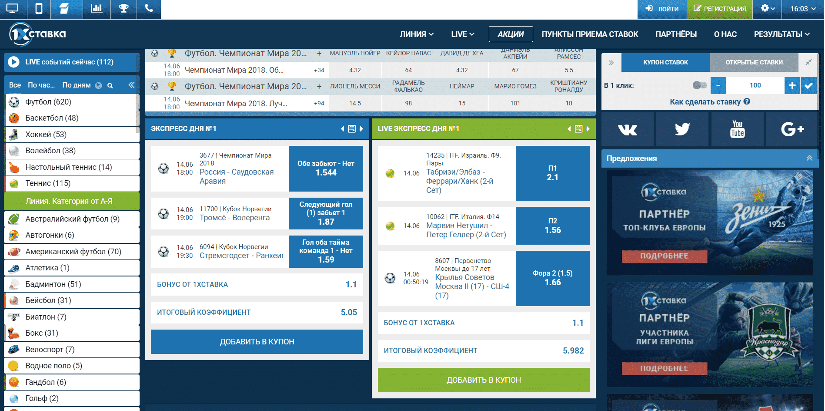Screen dimensions: 825x411
Task: Click plus icon next to МАНУЭЛЬ НОЙЕР
Action: point(319,53)
